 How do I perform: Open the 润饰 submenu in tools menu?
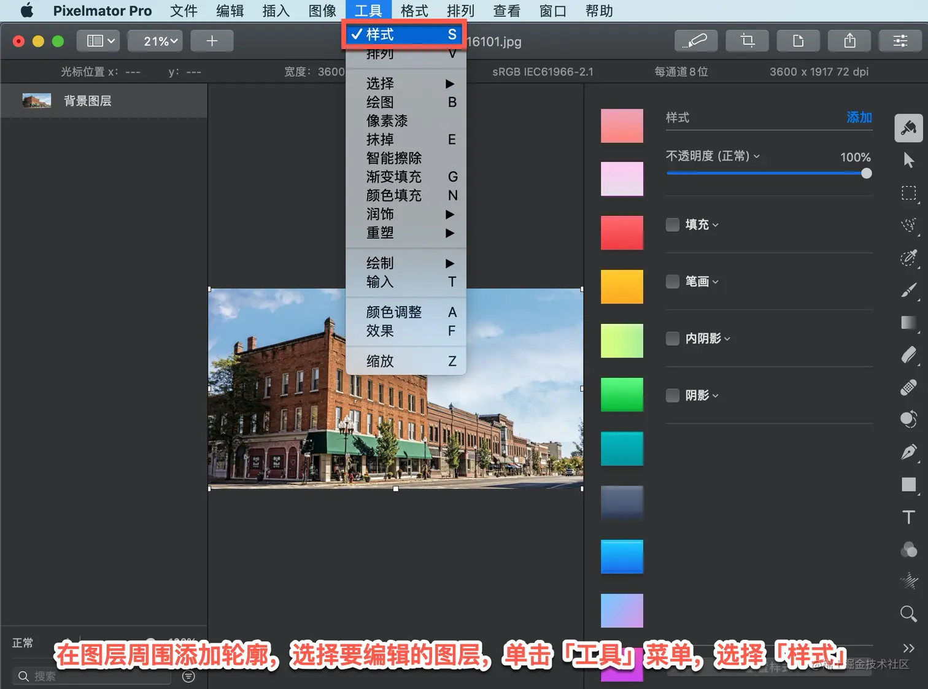tap(406, 214)
